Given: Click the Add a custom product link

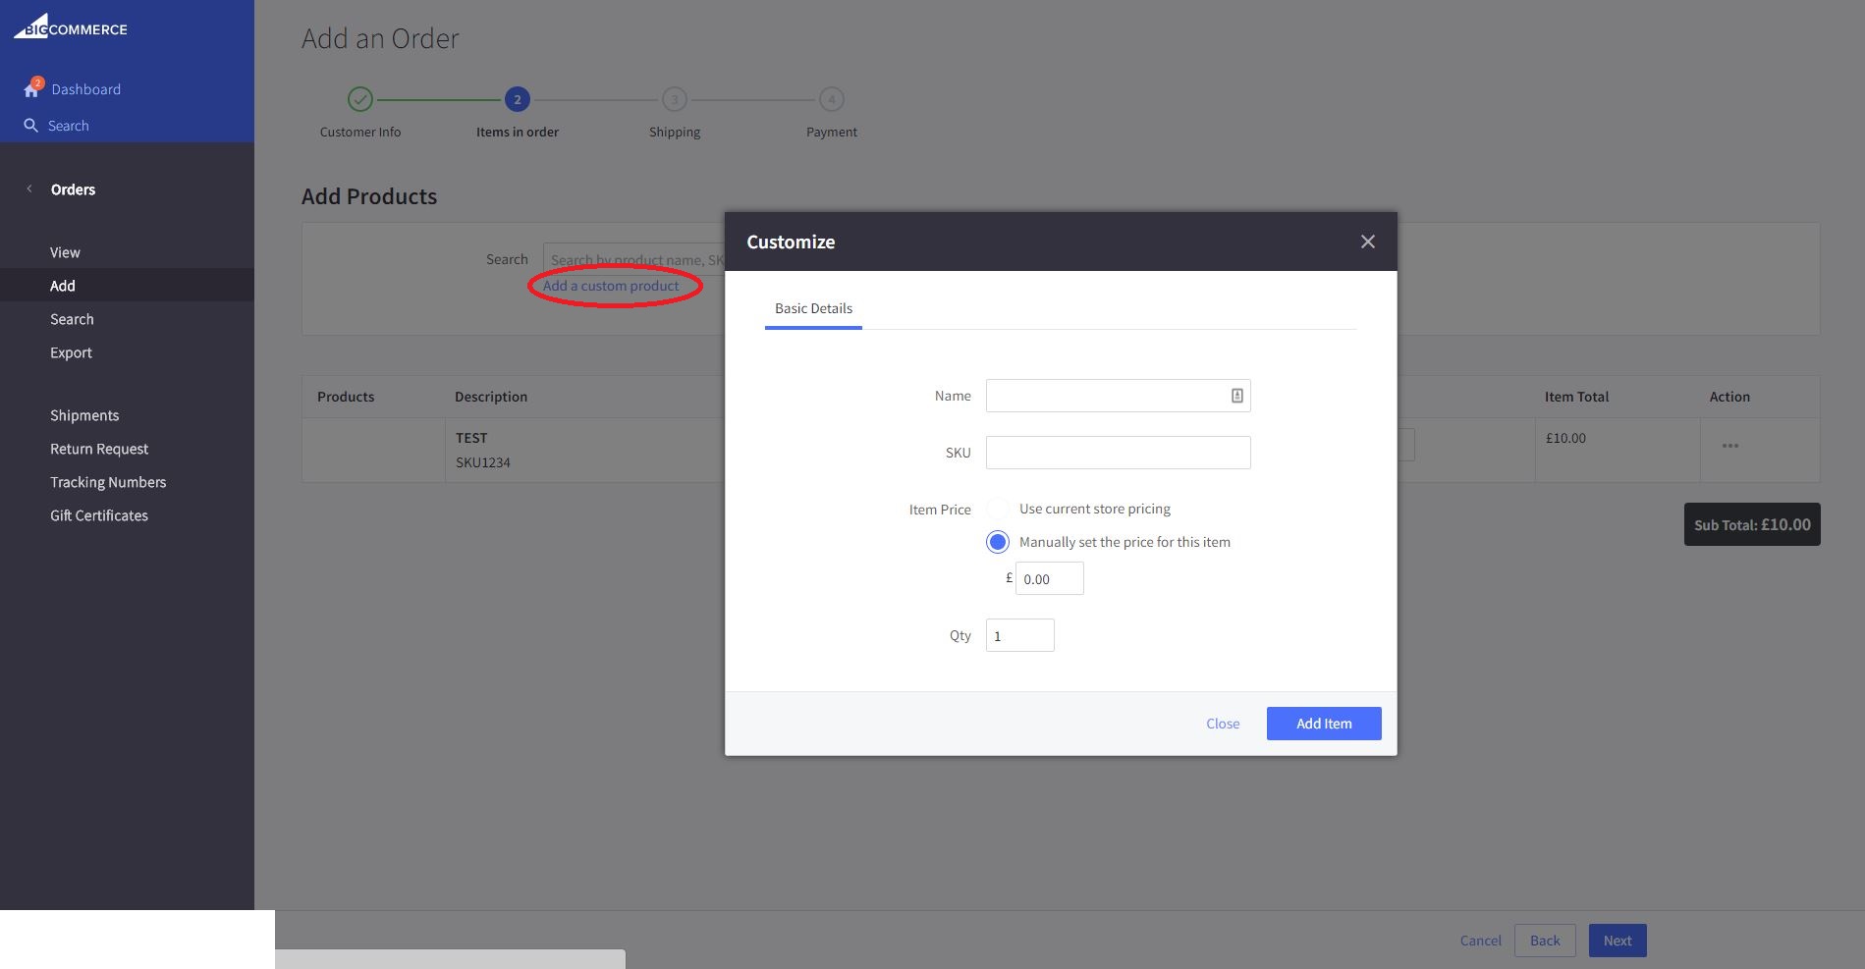Looking at the screenshot, I should 613,285.
